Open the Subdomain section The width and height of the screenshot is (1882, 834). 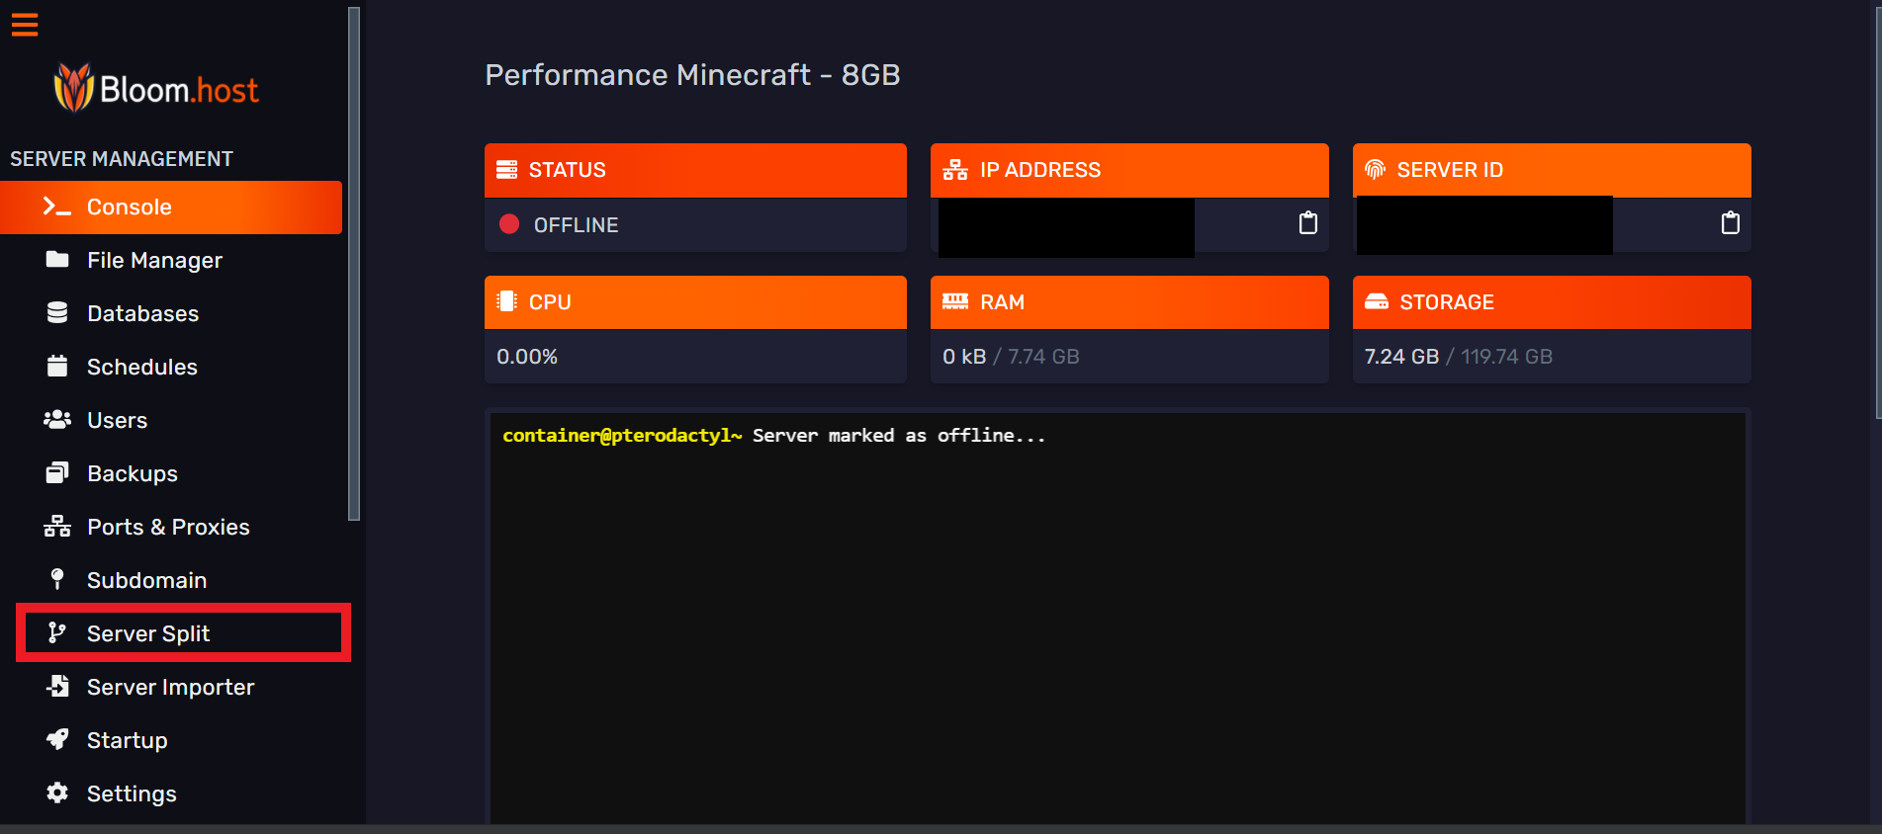146,580
